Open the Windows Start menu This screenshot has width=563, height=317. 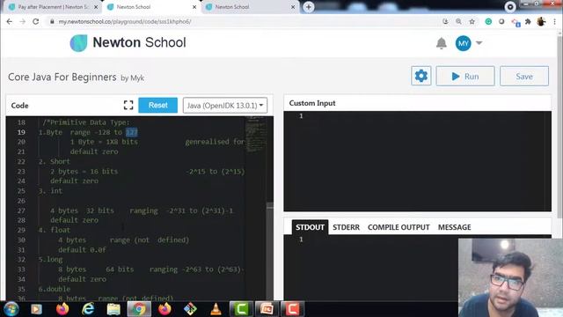[x=11, y=309]
